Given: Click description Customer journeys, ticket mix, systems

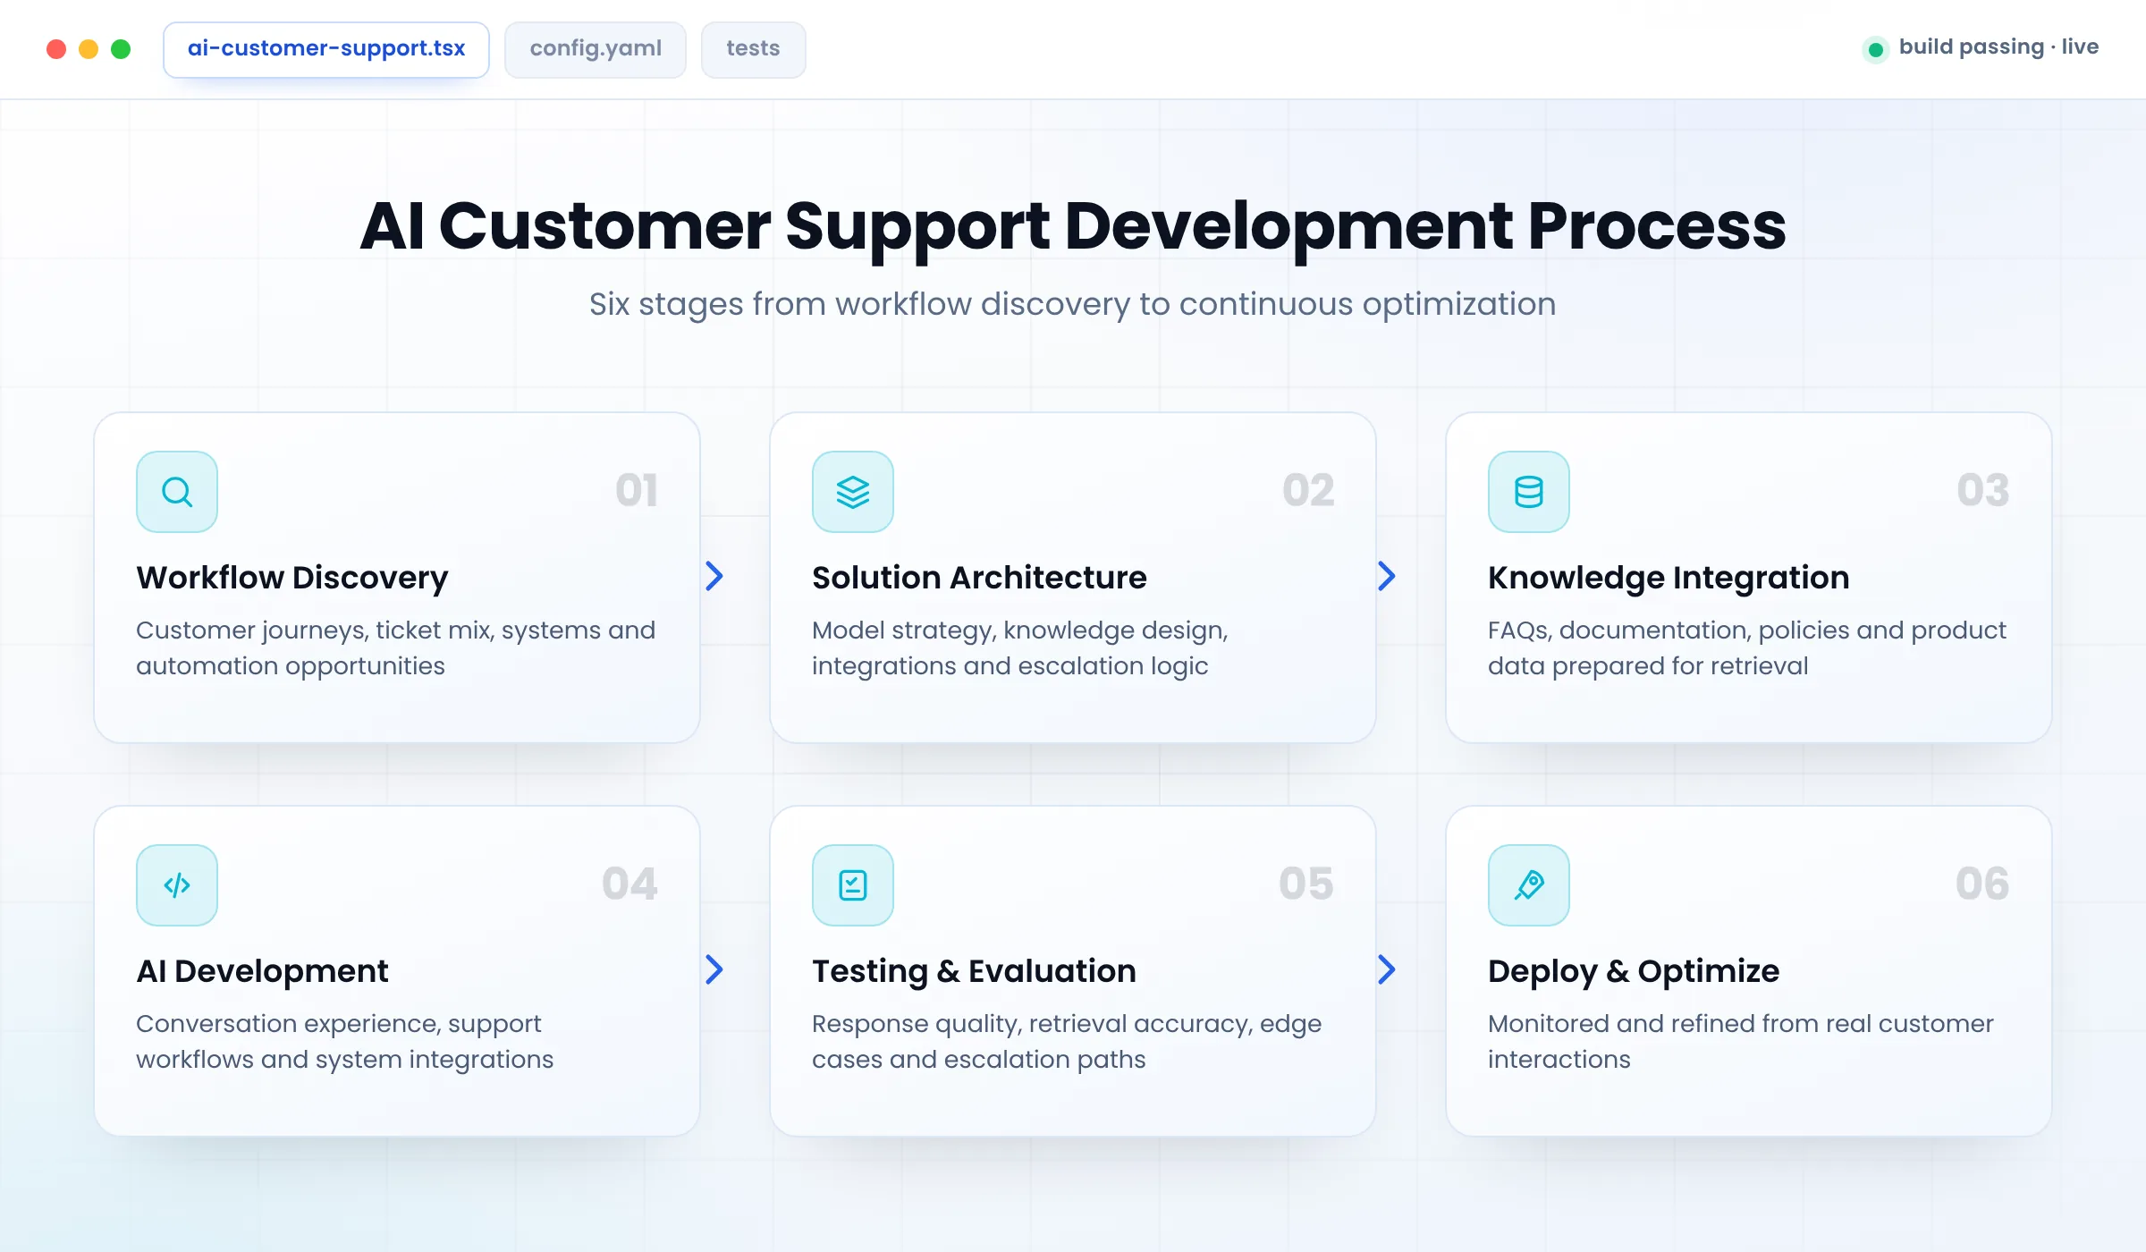Looking at the screenshot, I should point(396,648).
